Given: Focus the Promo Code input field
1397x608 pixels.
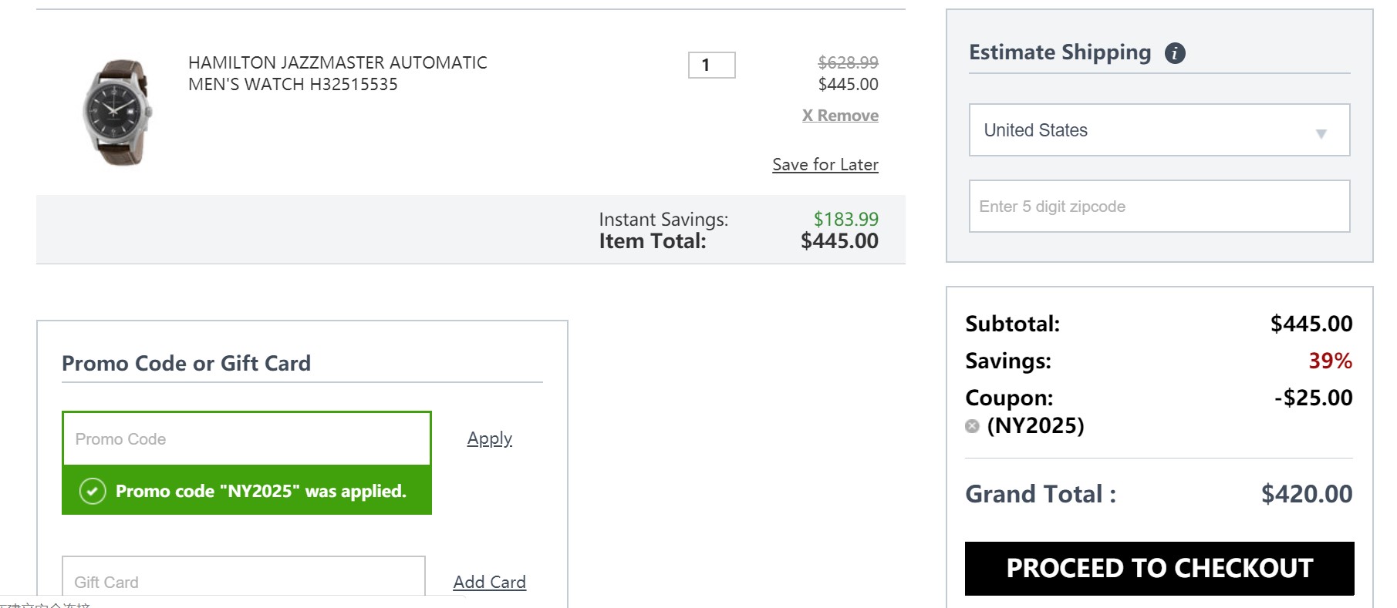Looking at the screenshot, I should point(247,438).
